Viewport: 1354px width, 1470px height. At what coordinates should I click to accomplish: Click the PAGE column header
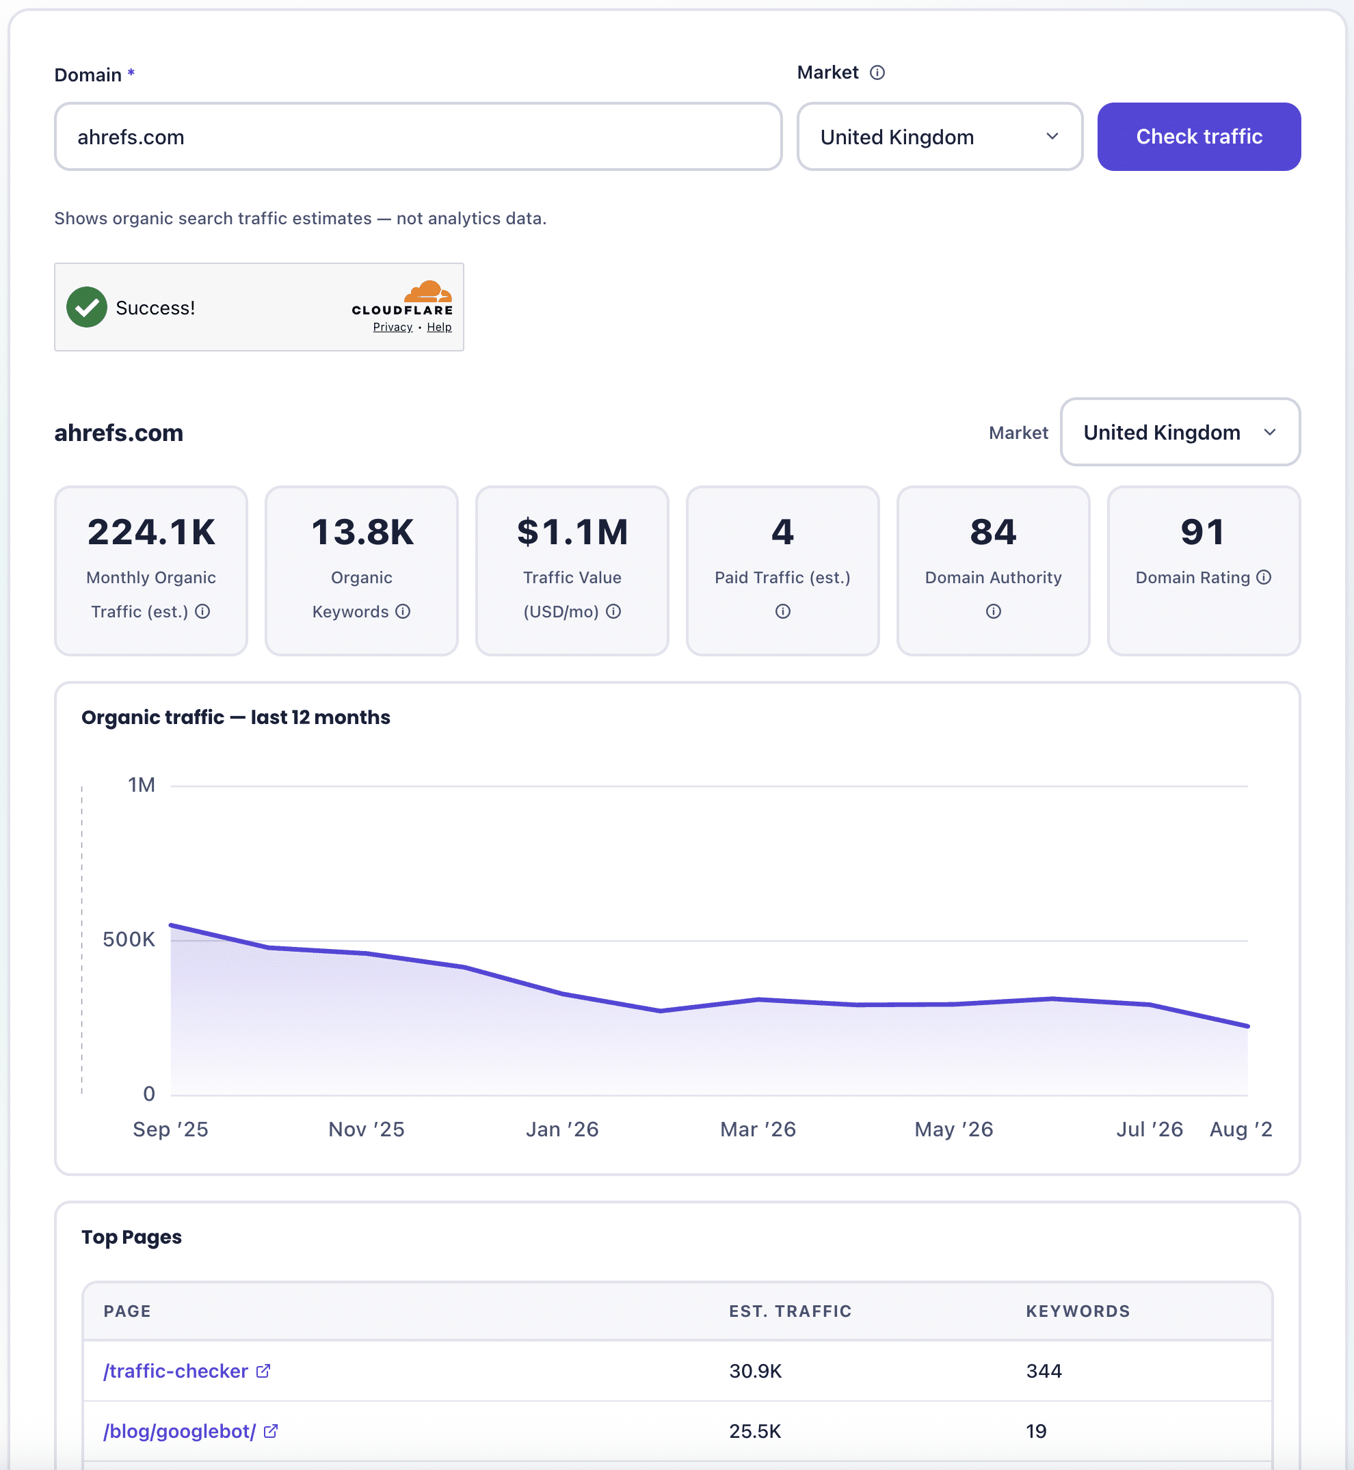point(127,1311)
